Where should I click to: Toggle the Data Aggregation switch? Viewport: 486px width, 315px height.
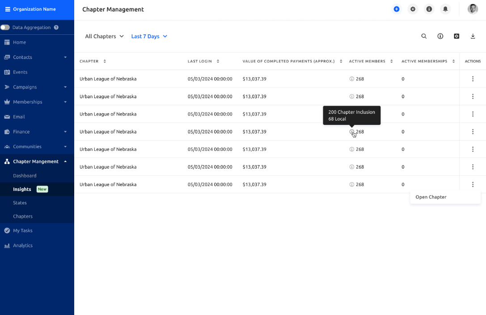pyautogui.click(x=5, y=27)
